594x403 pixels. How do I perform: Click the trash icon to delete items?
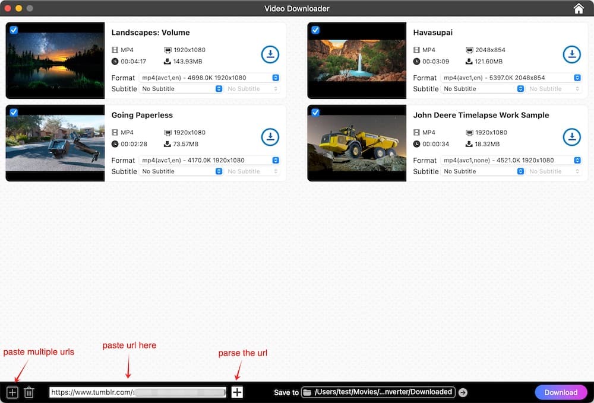[x=29, y=392]
